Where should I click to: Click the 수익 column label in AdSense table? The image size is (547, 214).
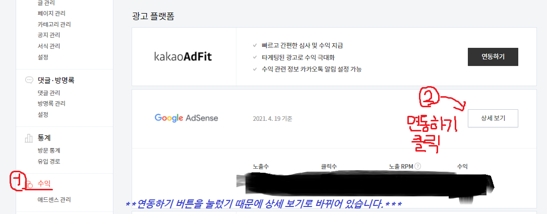pos(462,167)
